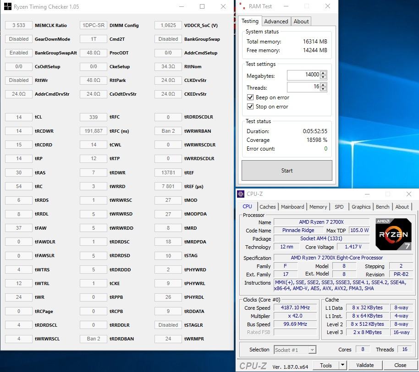Image resolution: width=419 pixels, height=372 pixels.
Task: Click the Megabytes input field showing 14000
Action: pos(303,75)
